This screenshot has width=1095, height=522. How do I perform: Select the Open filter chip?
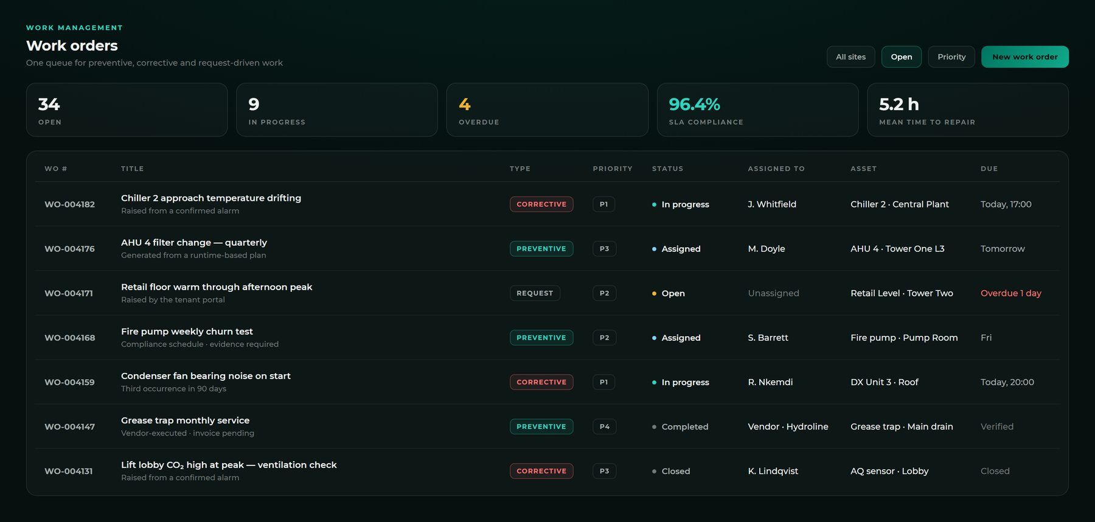click(901, 57)
